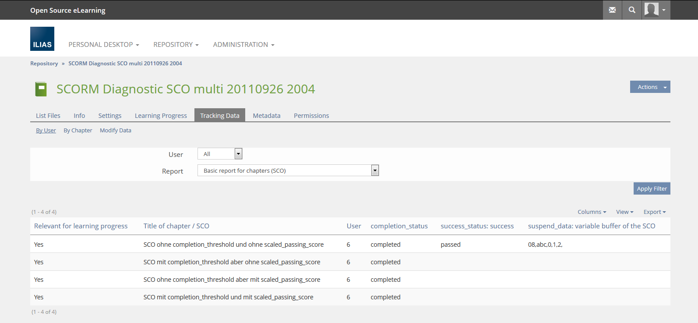Open the Repository dropdown menu
This screenshot has height=323, width=698.
point(176,45)
